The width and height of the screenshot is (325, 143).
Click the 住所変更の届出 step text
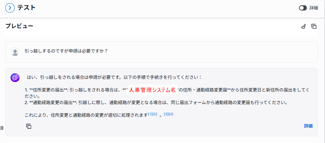pos(49,90)
